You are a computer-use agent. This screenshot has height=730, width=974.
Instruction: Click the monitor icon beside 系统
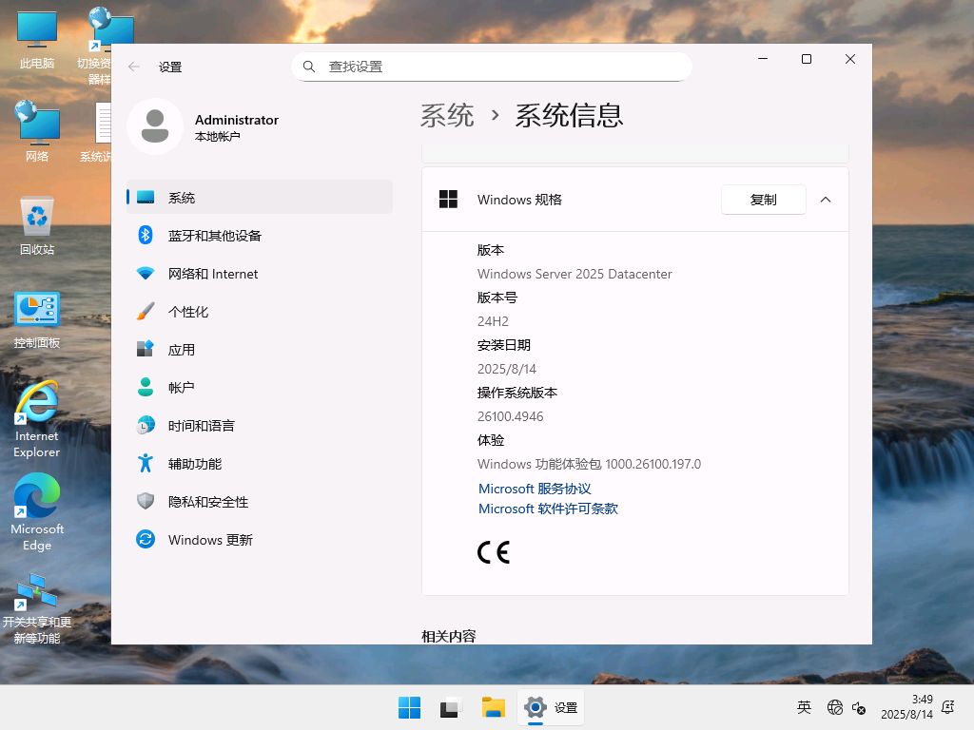coord(146,197)
